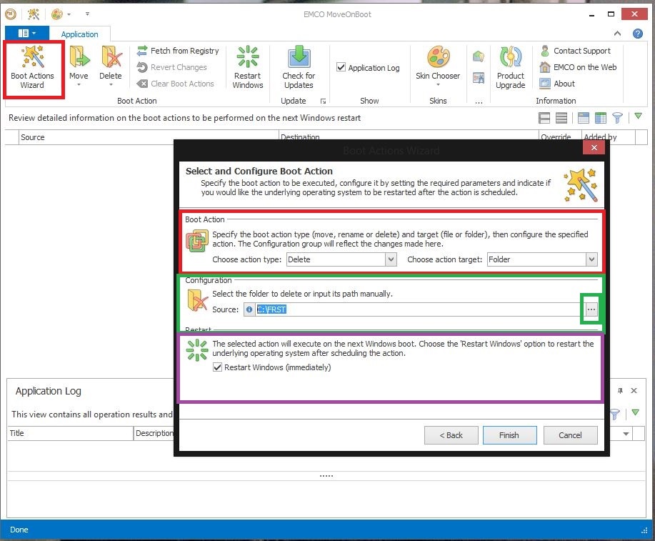The width and height of the screenshot is (655, 541).
Task: Open the Boot Actions Wizard tool
Action: 33,68
